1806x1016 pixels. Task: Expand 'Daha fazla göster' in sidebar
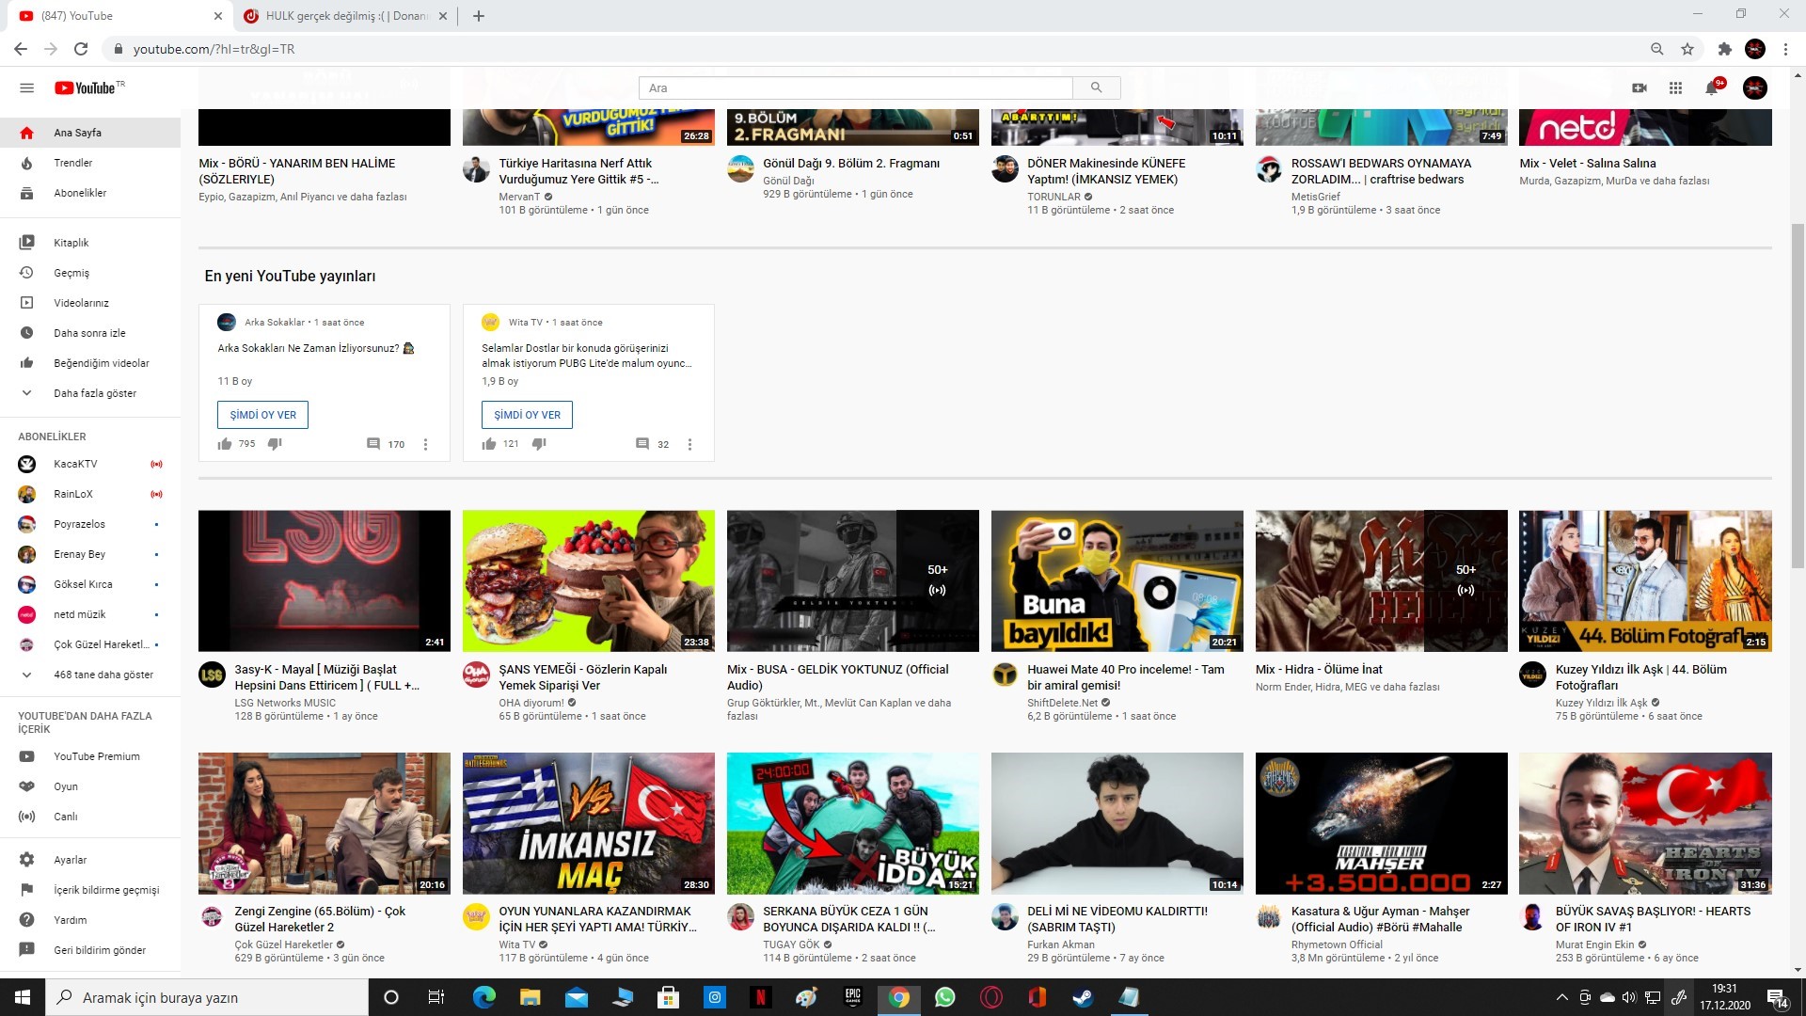(85, 393)
